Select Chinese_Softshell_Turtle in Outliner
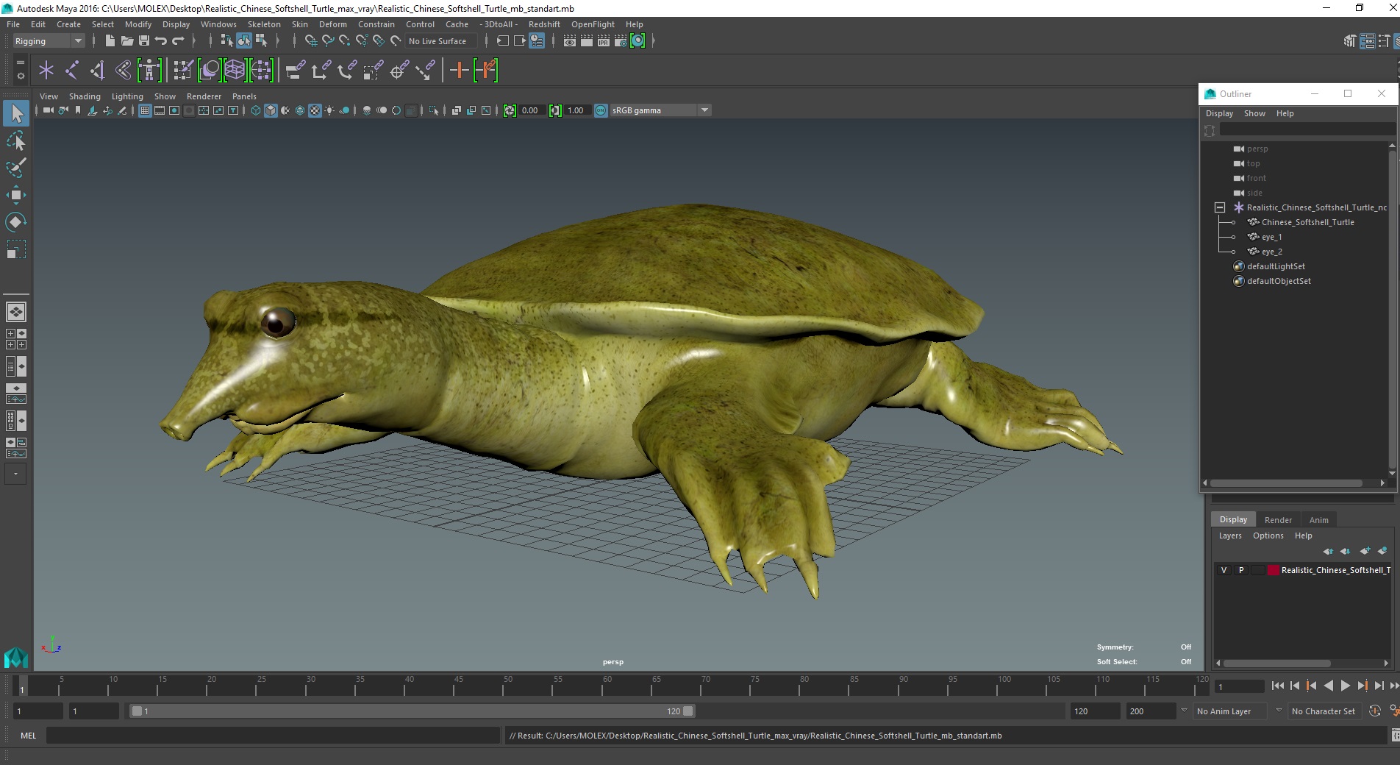The width and height of the screenshot is (1400, 765). tap(1307, 222)
